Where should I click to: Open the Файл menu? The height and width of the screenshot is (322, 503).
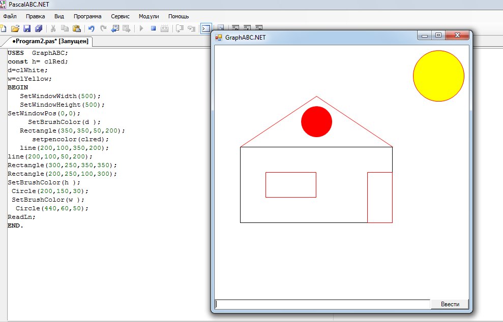coord(10,16)
